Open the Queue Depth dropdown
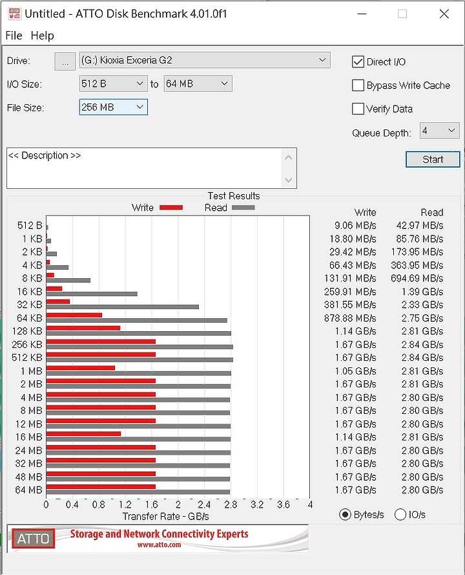This screenshot has width=465, height=575. coord(439,131)
